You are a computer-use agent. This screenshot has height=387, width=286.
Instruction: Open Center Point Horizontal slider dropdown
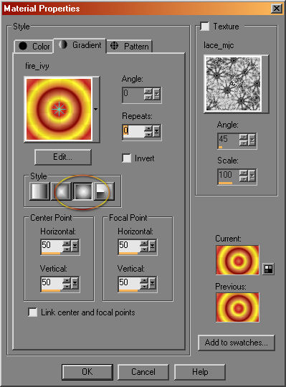click(75, 246)
